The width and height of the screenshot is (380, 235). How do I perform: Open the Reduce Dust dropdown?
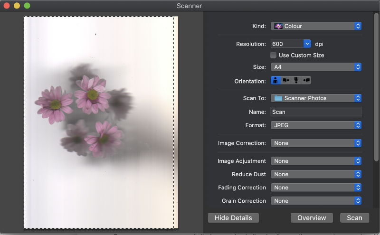(316, 174)
